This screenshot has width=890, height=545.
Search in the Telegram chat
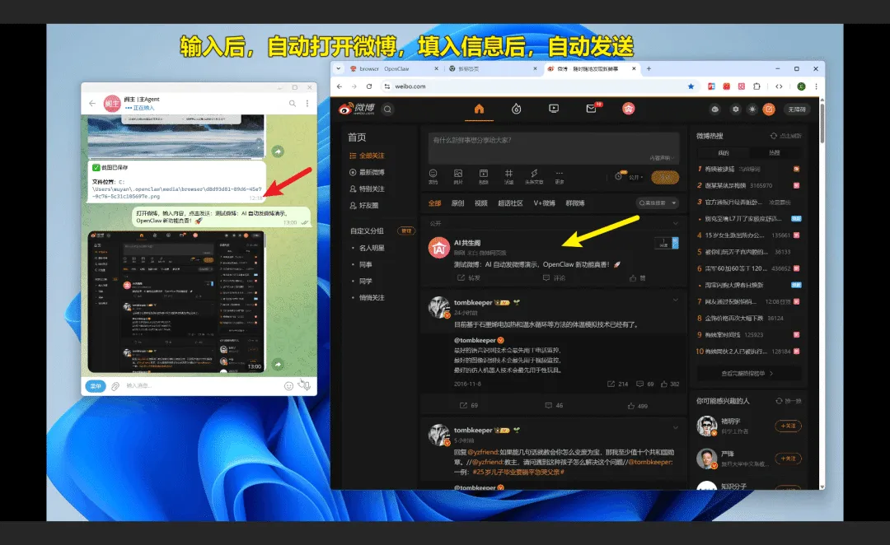[293, 103]
